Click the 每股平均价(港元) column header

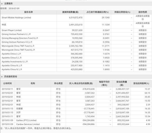click(104, 84)
